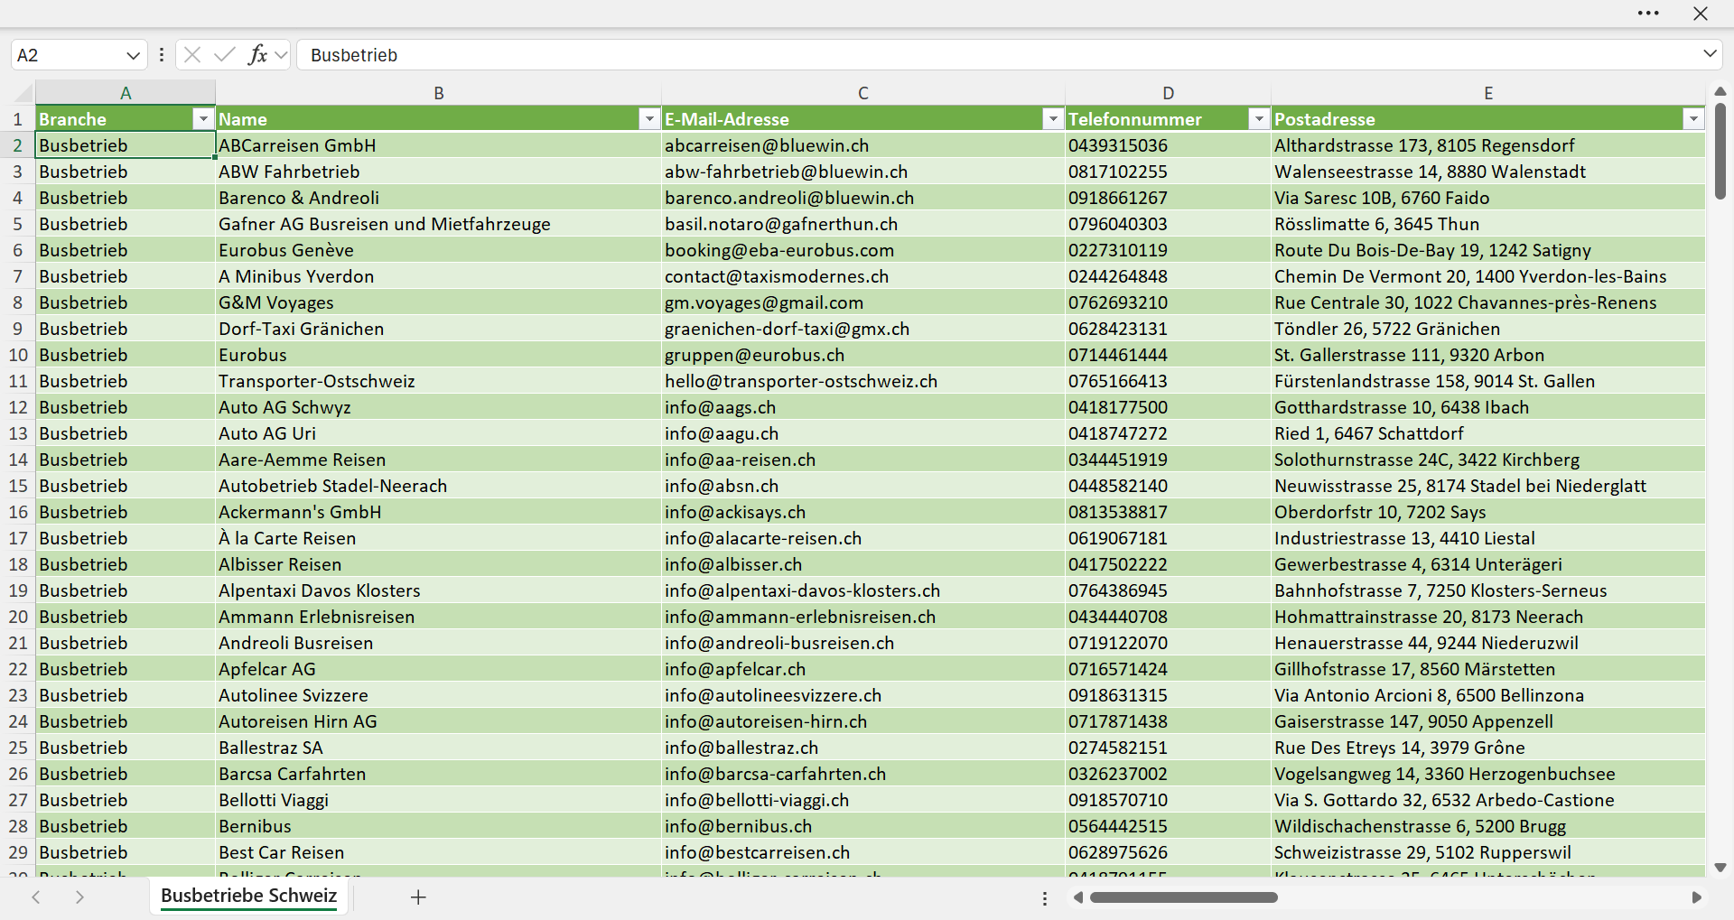Click the vertical scrollbar thumb

tap(1720, 150)
